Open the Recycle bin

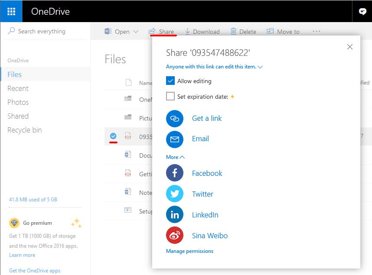click(25, 130)
